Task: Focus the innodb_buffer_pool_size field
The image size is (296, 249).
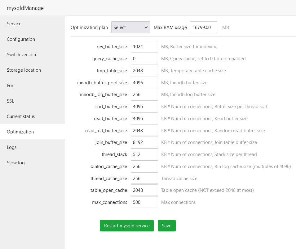Action: 144,83
